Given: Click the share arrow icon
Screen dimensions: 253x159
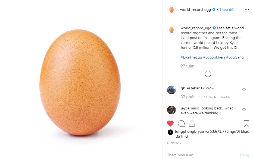Looking at the screenshot, I should click(x=192, y=124).
